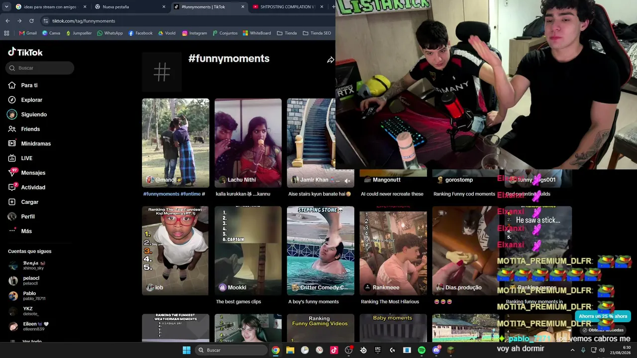This screenshot has width=637, height=358.
Task: Focus the TikTok Buscar search field
Action: pos(40,68)
